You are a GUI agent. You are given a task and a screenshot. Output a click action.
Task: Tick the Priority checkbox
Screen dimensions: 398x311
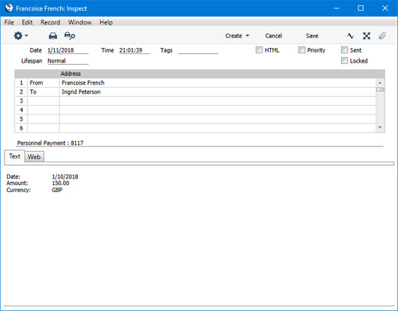pyautogui.click(x=301, y=50)
